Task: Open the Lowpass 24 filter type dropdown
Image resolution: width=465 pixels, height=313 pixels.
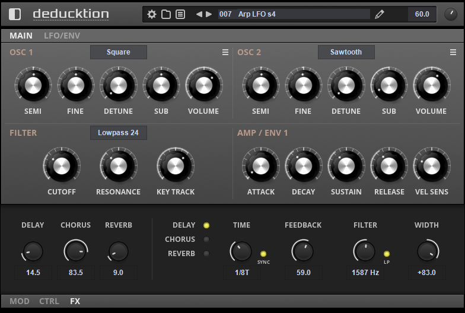Action: tap(119, 133)
